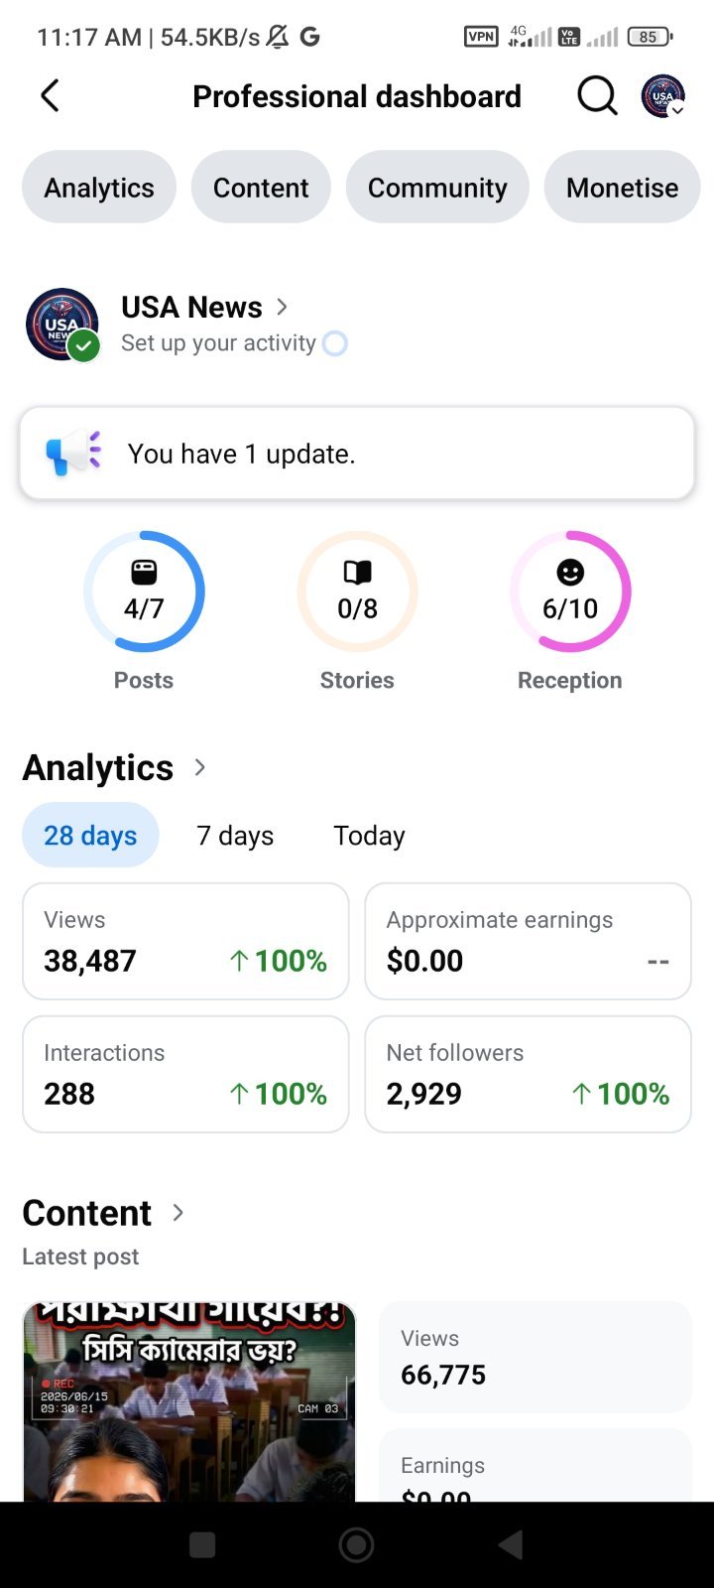Open the Net followers card
The image size is (714, 1588).
pyautogui.click(x=528, y=1074)
